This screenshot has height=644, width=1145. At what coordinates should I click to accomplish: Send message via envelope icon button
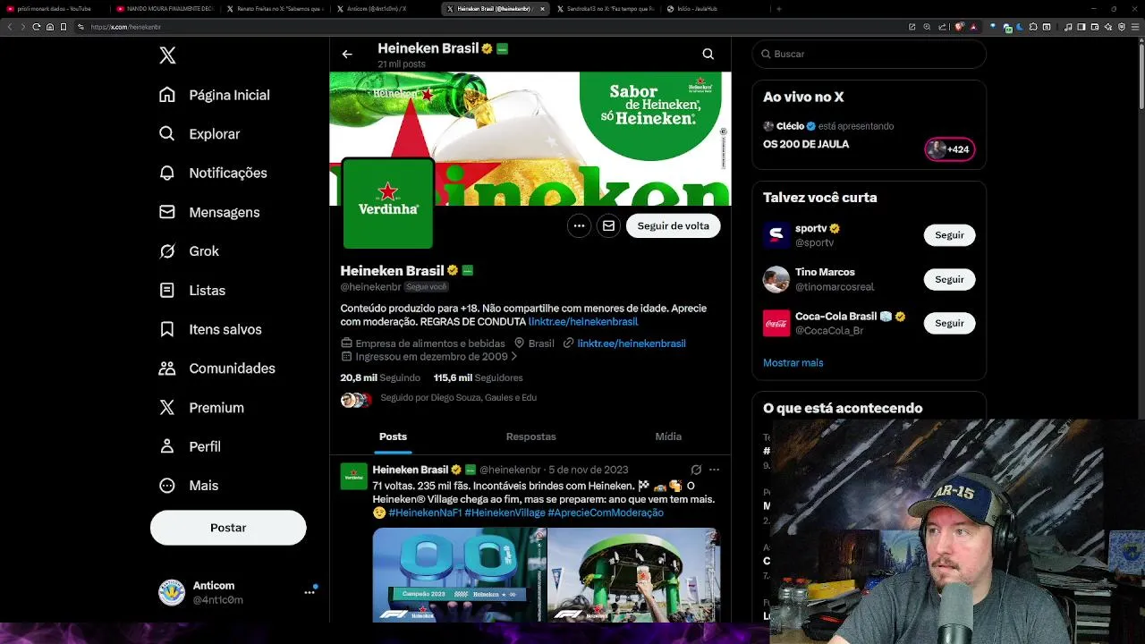tap(608, 226)
